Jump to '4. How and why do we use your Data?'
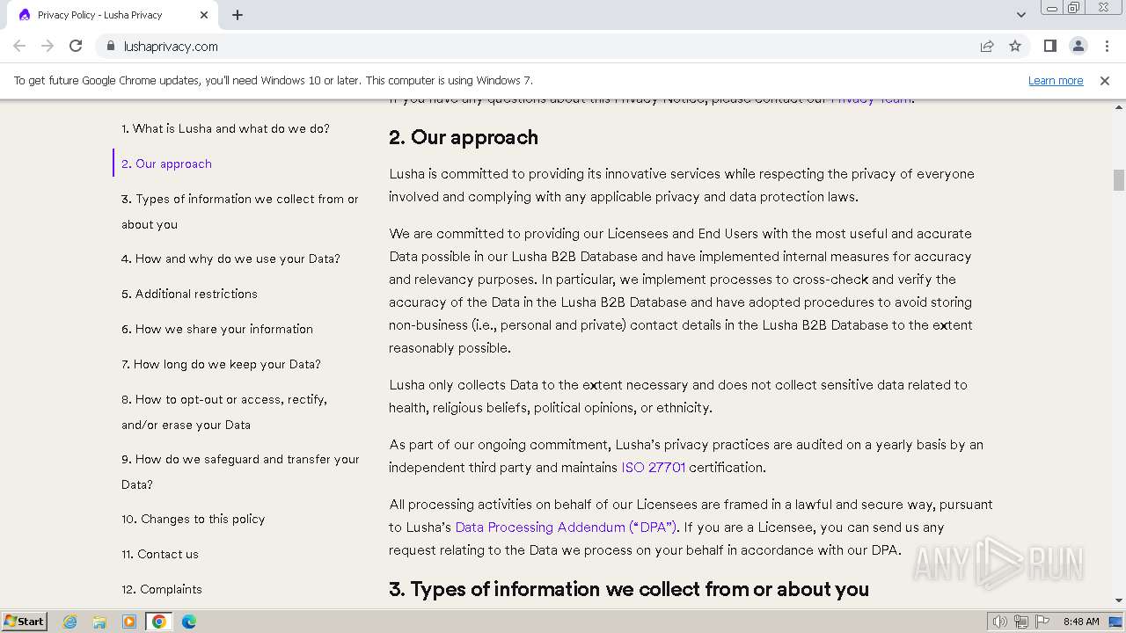 230,258
